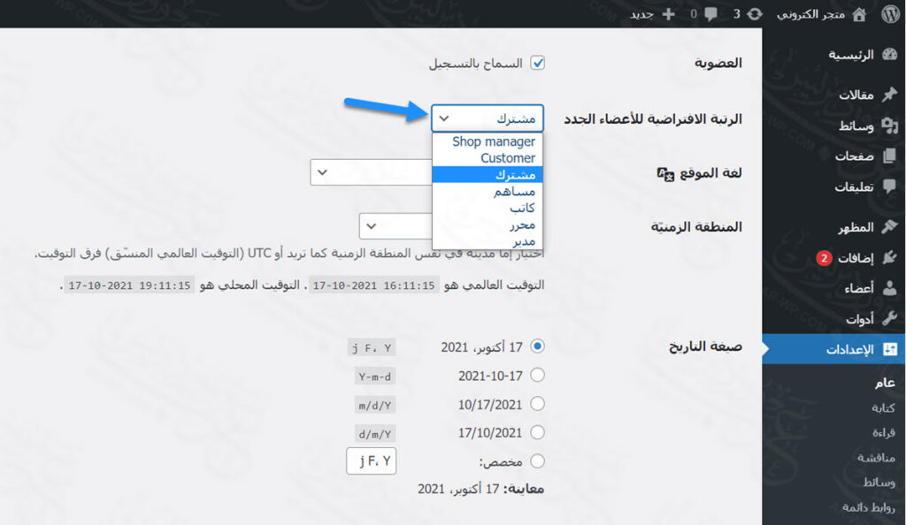Select Shop manager from the role list
Viewport: 906px width, 525px height.
tap(493, 141)
